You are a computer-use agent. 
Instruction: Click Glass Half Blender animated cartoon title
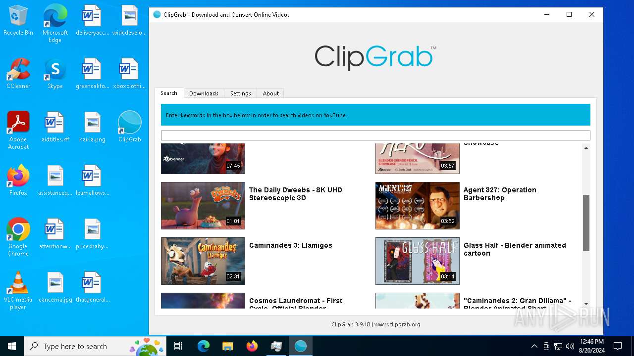click(x=515, y=249)
